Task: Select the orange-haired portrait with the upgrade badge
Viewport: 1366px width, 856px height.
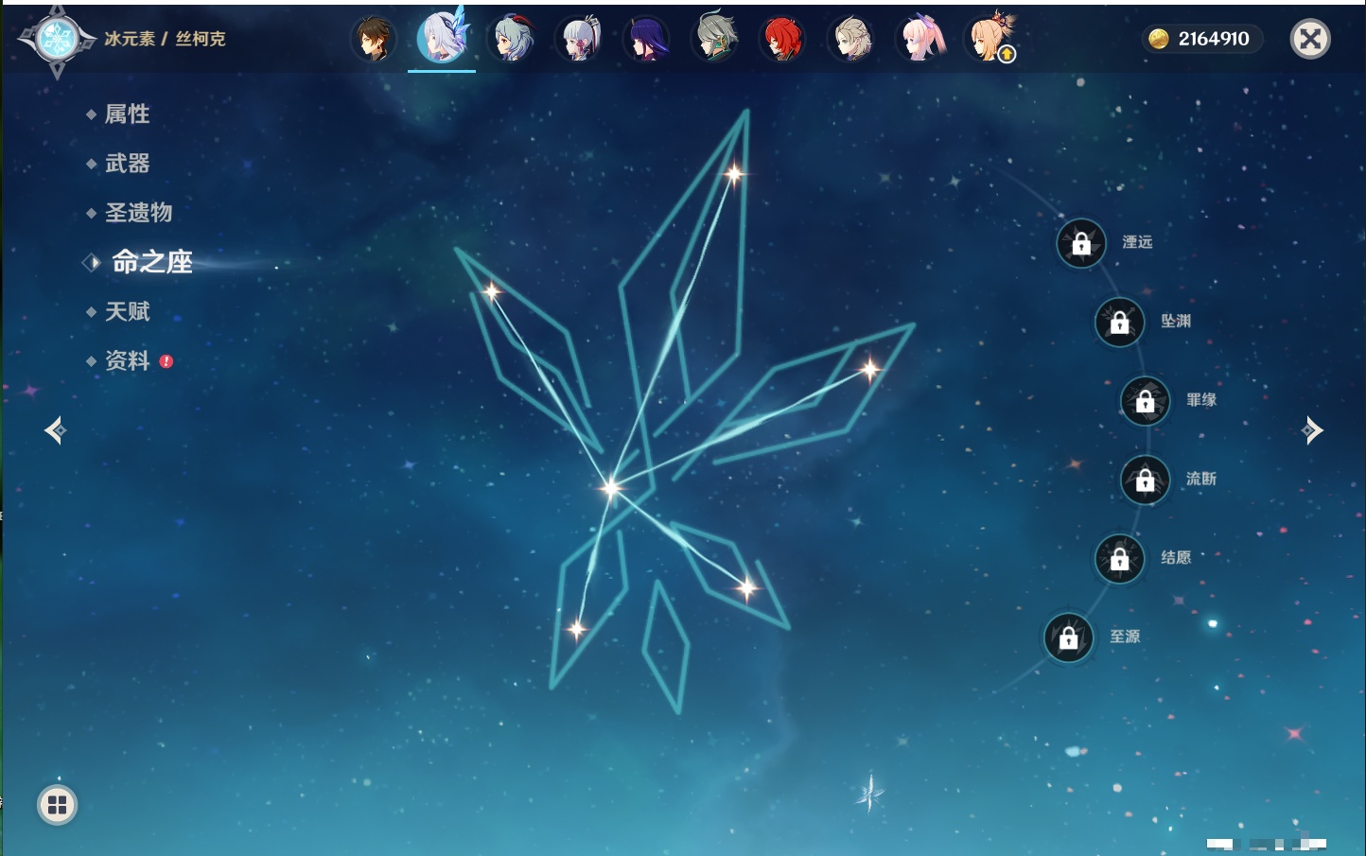Action: [990, 38]
